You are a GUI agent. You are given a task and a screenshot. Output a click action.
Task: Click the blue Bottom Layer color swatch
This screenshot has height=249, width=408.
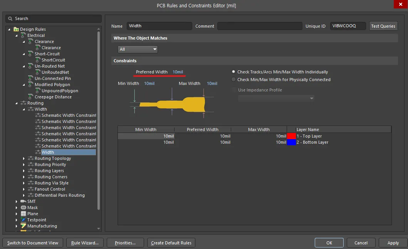coord(291,142)
